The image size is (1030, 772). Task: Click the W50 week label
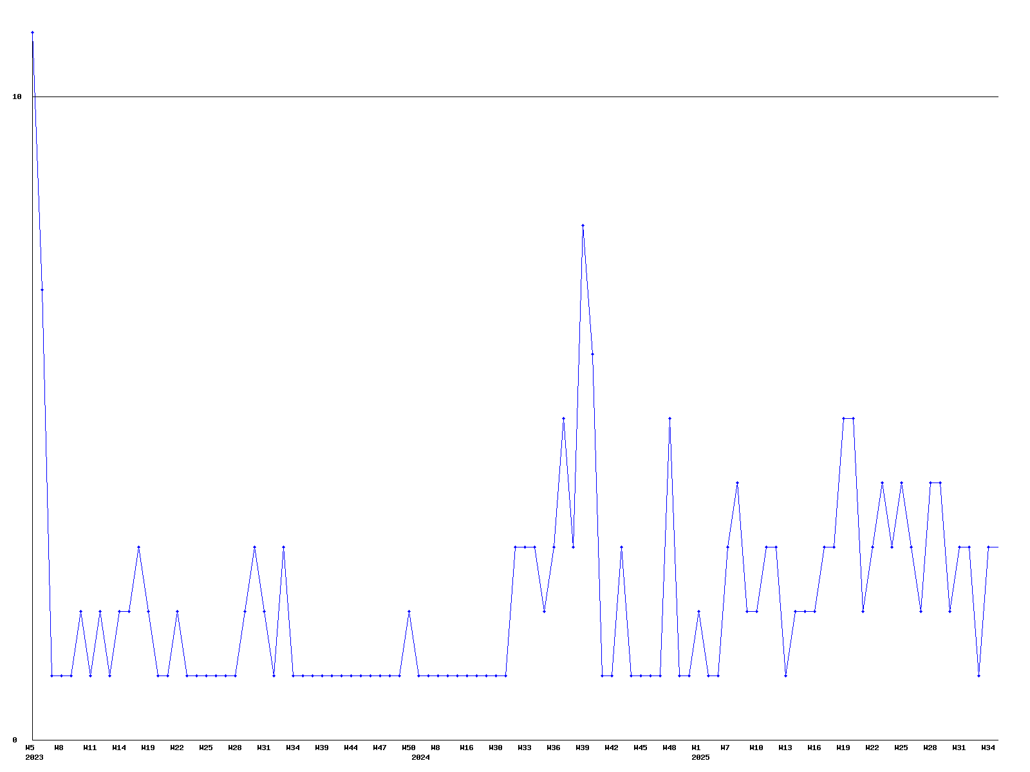[x=409, y=748]
